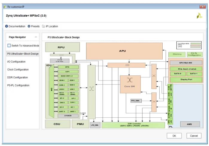This screenshot has width=209, height=146.
Task: Click the Xilinx logo icon
Action: pyautogui.click(x=199, y=16)
